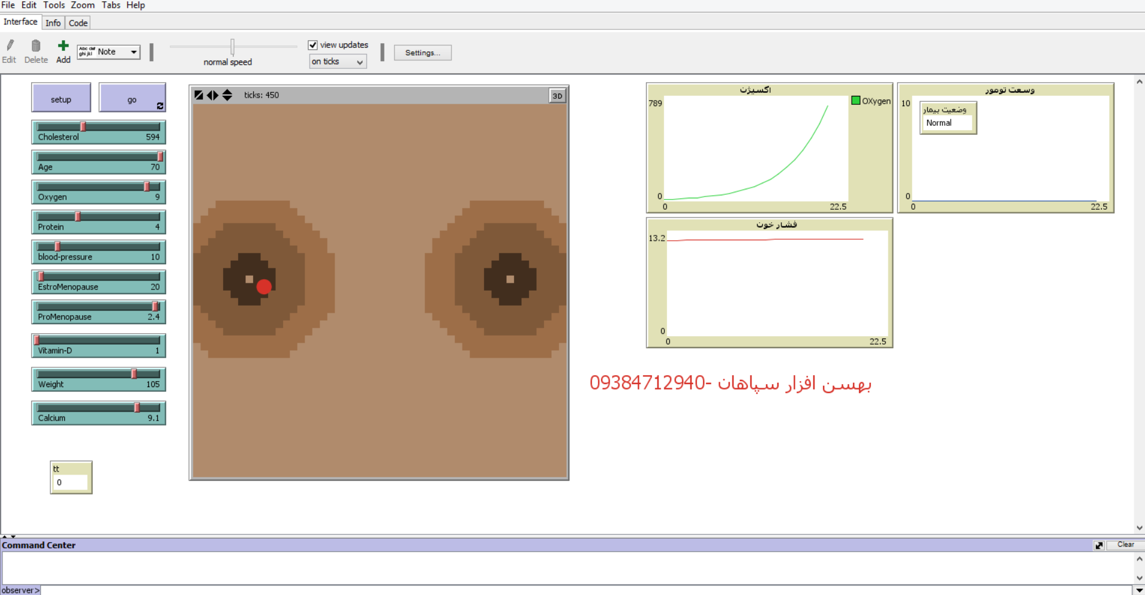Image resolution: width=1145 pixels, height=595 pixels.
Task: Open the Note widget type dropdown
Action: 109,52
